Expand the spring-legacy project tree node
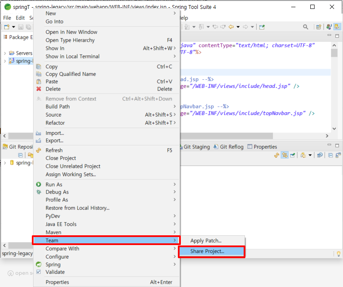 tap(5, 61)
